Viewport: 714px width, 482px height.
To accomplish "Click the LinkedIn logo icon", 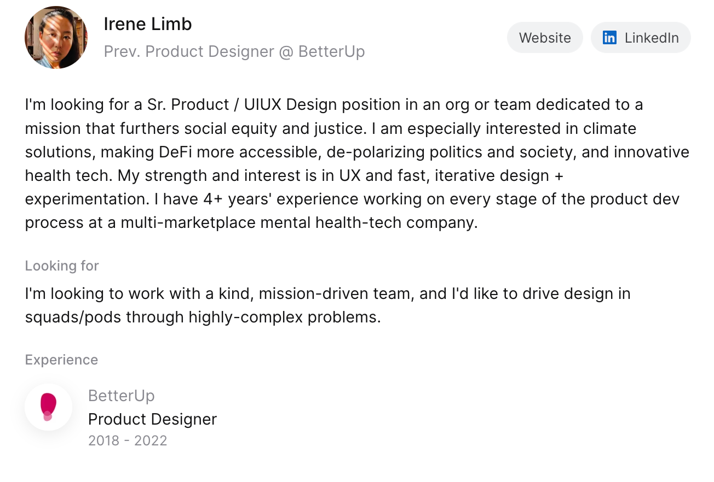I will 609,38.
